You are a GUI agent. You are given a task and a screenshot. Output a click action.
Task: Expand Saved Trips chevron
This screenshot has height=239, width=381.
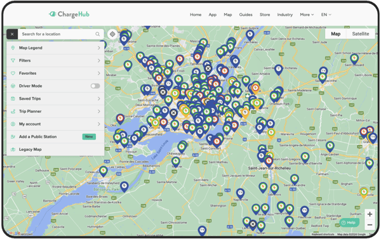coord(99,98)
